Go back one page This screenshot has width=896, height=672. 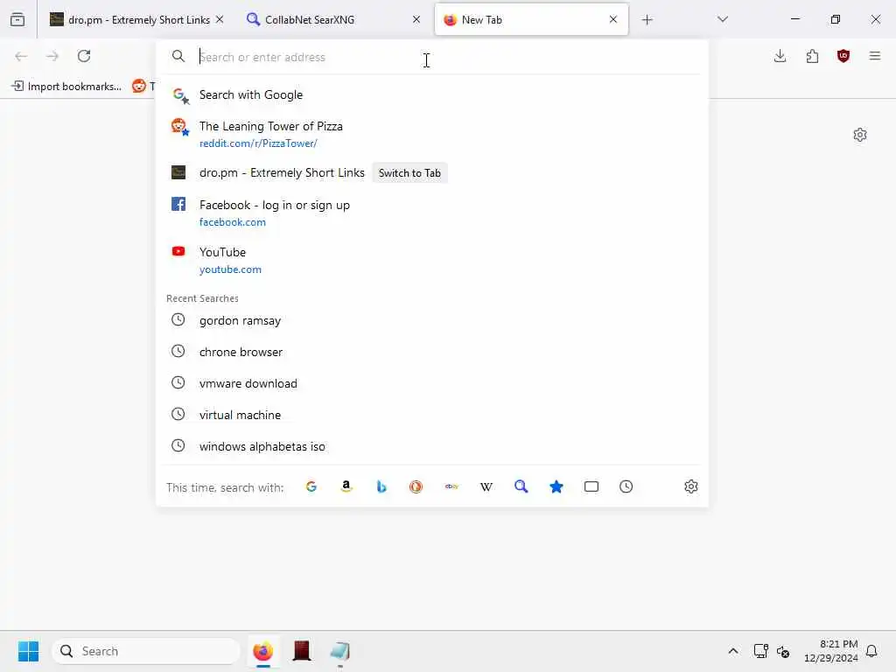[x=21, y=56]
